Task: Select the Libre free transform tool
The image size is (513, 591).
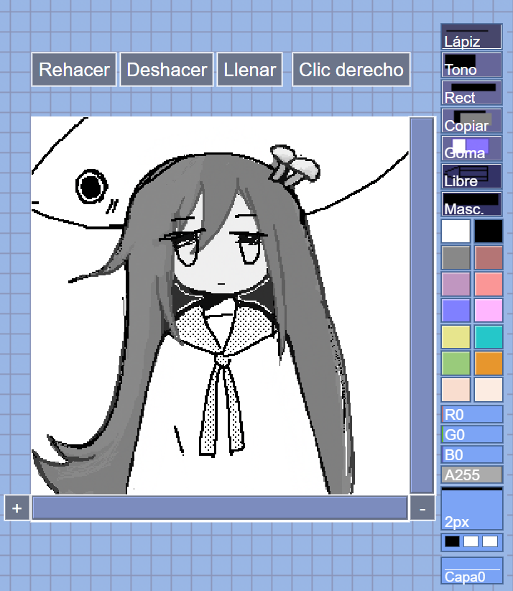Action: 471,176
